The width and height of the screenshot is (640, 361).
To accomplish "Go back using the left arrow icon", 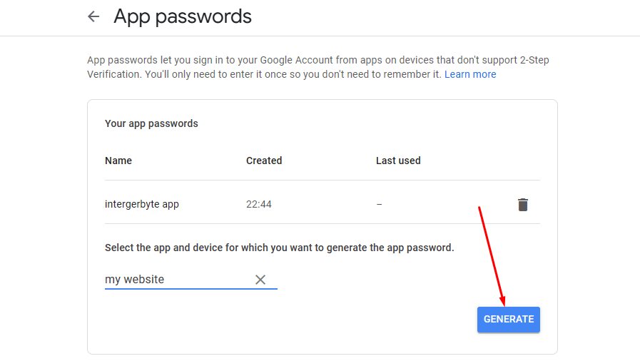I will tap(93, 16).
